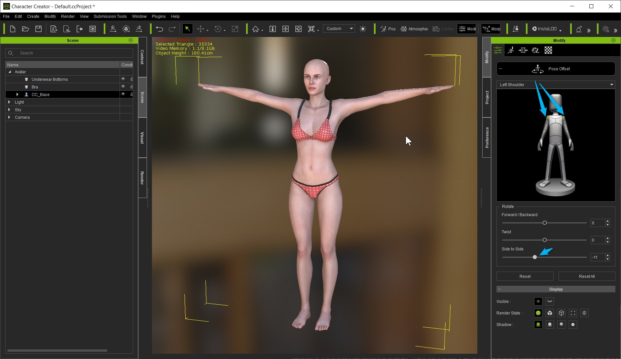Open the Atmosphere toolbar button

tap(414, 29)
